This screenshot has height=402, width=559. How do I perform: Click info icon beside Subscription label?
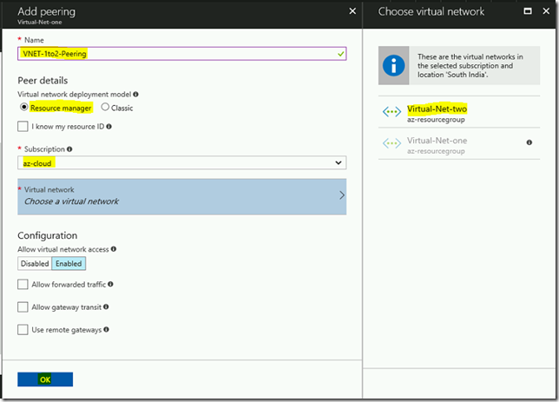tap(69, 149)
